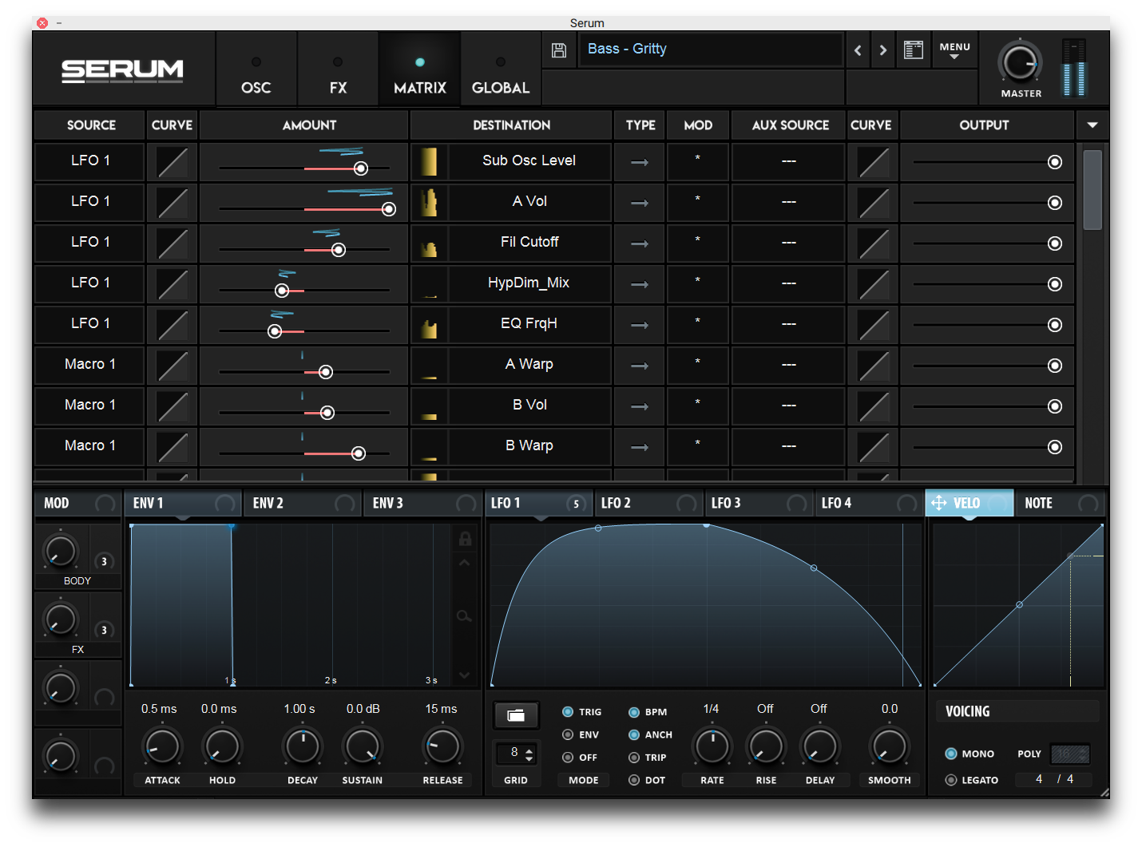Viewport: 1142px width, 847px height.
Task: Click the aux curve icon in A Warp row
Action: pos(873,366)
